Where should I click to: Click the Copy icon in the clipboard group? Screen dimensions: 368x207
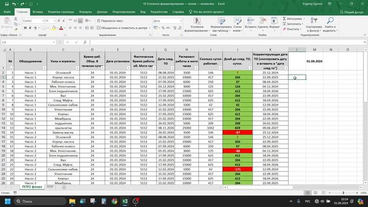(16, 24)
